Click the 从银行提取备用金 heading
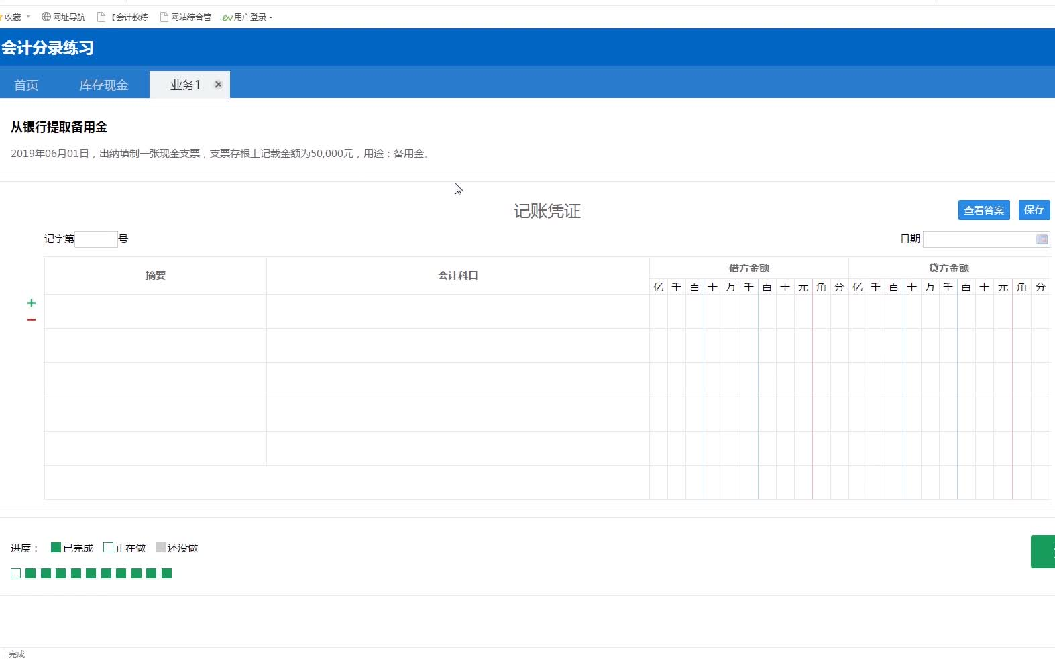1055x659 pixels. click(x=59, y=127)
